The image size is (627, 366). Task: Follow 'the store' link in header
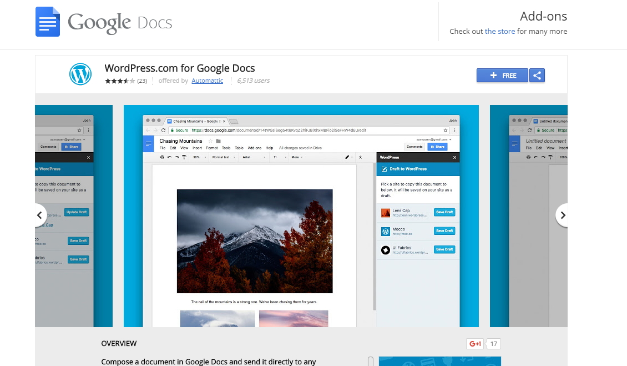coord(500,31)
